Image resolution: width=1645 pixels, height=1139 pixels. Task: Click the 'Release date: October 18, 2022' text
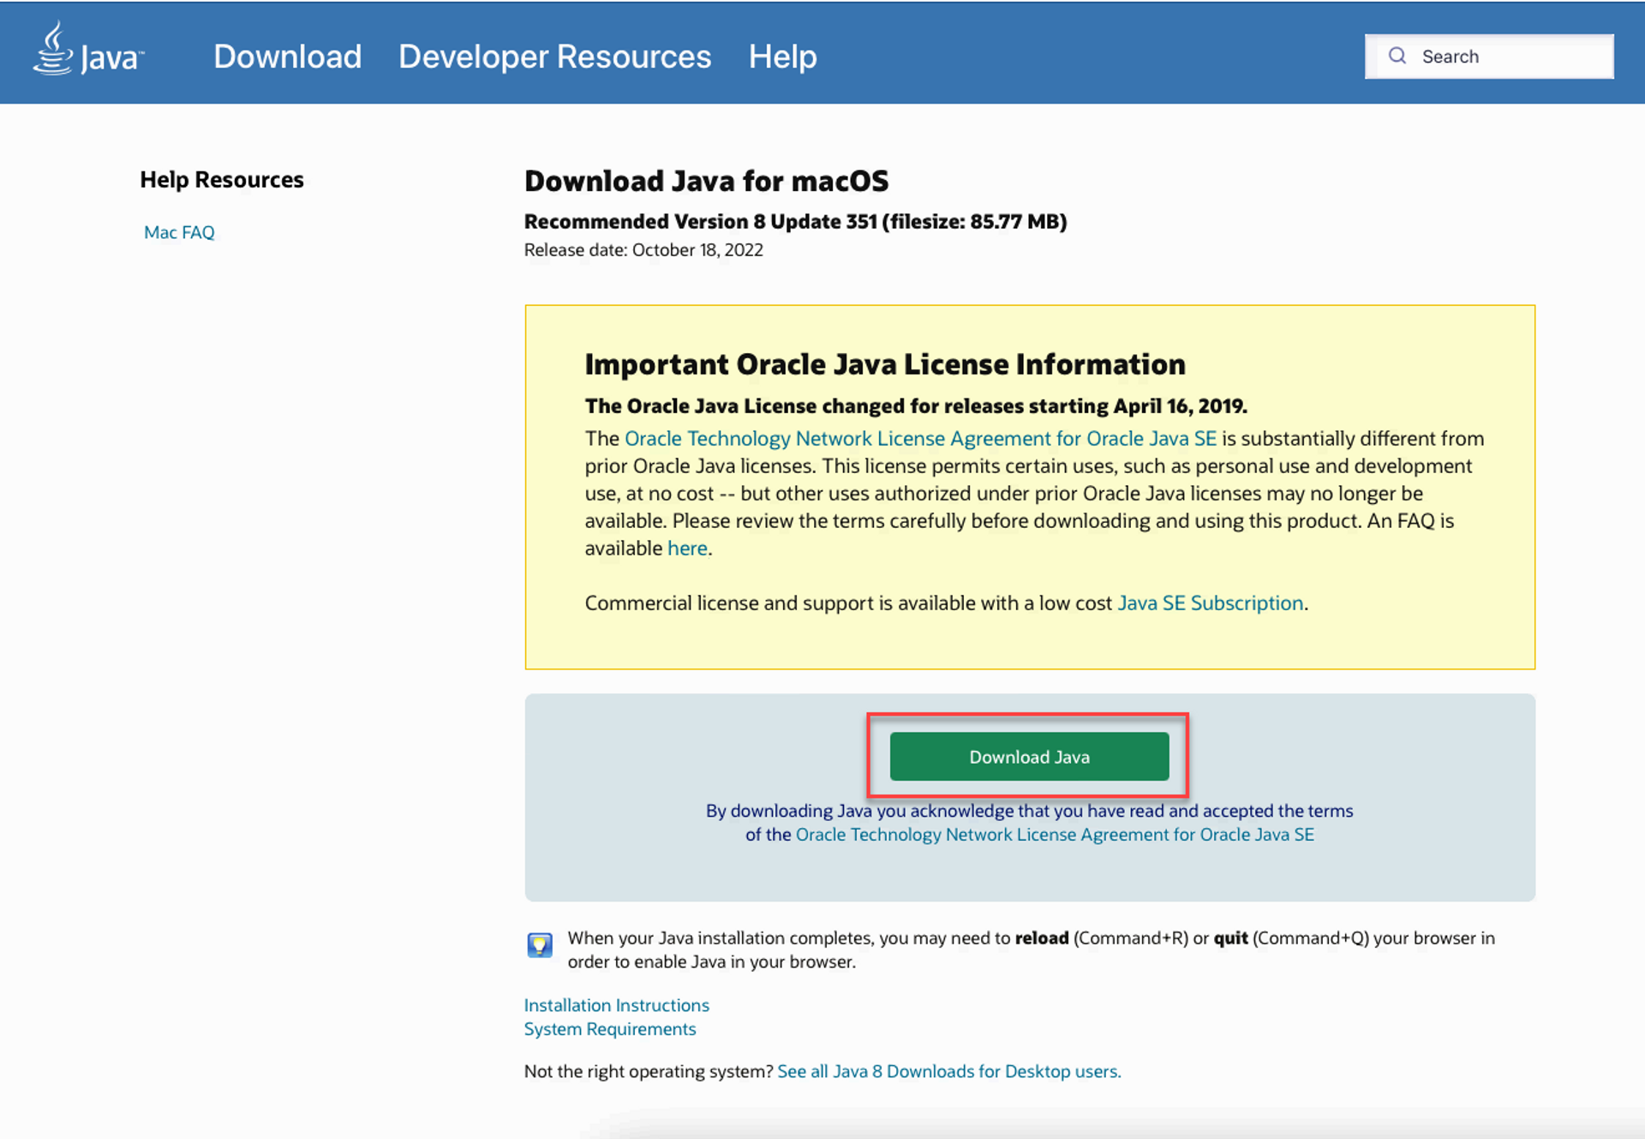(x=643, y=250)
